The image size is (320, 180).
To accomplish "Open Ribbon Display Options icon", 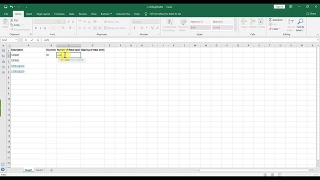I will click(x=290, y=6).
